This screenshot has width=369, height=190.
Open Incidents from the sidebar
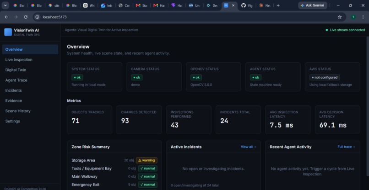[x=30, y=90]
